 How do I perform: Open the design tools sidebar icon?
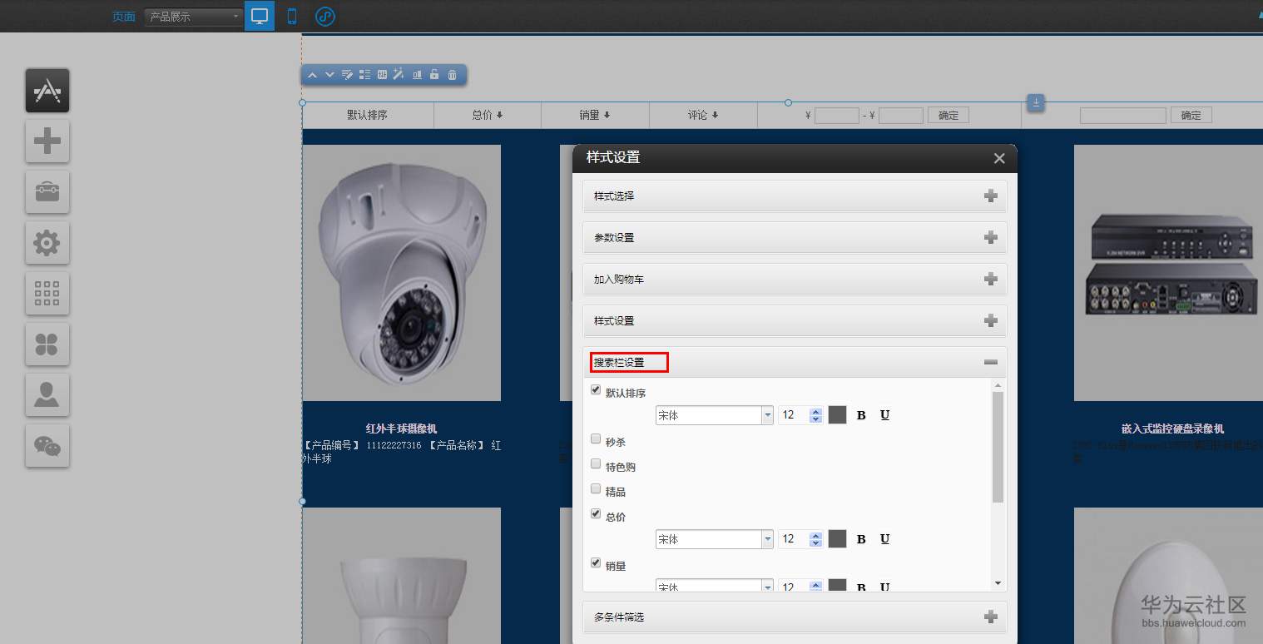pyautogui.click(x=47, y=91)
